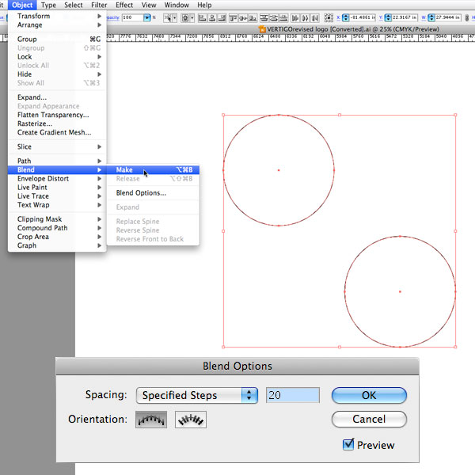This screenshot has height=475, width=475.
Task: Click Vertical Align Bottom icon
Action: coord(253,18)
